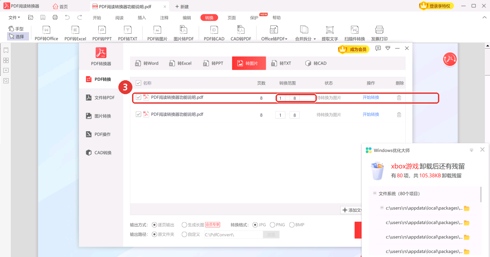490x257 pixels.
Task: Click the 成为会员 button
Action: click(354, 49)
